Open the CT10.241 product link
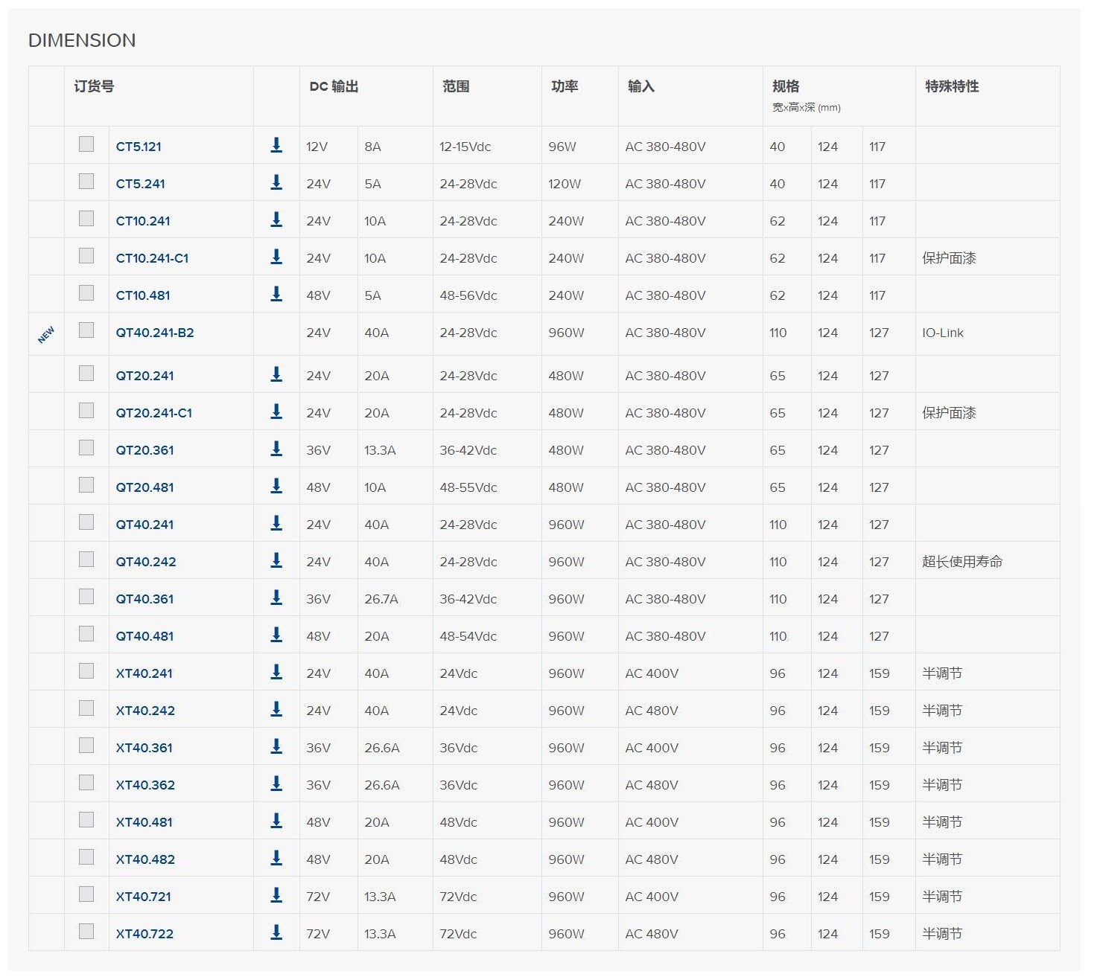Screen dimensions: 1097x977 [143, 221]
